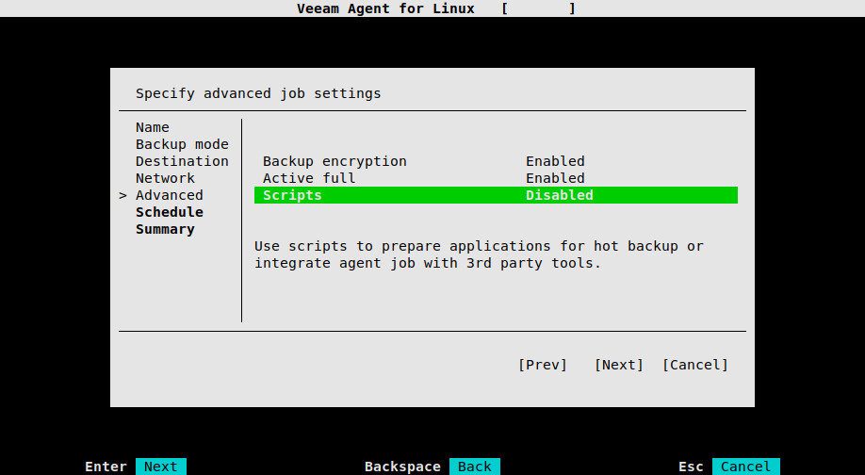Click cyan Back hint at bottom
The image size is (865, 475).
pyautogui.click(x=474, y=467)
